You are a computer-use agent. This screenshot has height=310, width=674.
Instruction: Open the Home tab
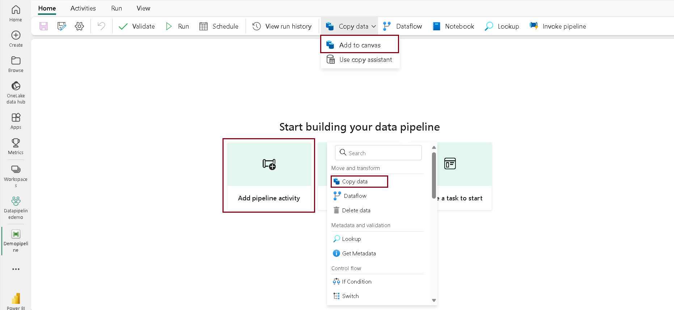47,8
